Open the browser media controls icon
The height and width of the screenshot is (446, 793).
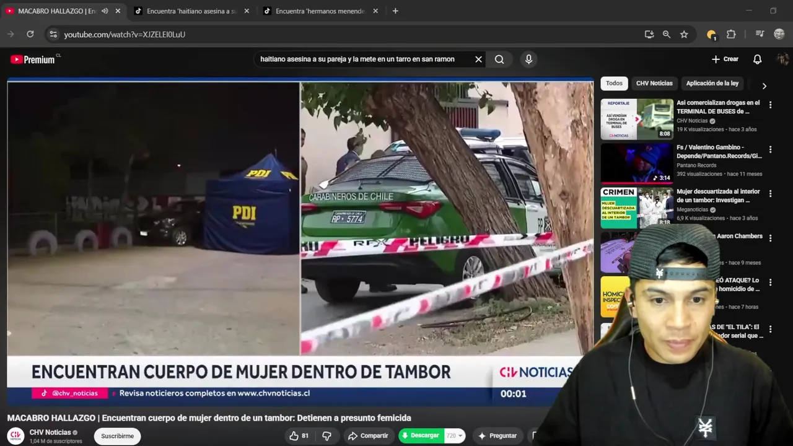760,35
